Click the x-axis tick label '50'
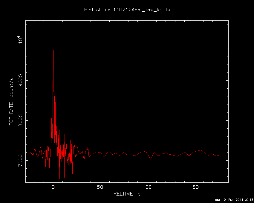 [100, 187]
